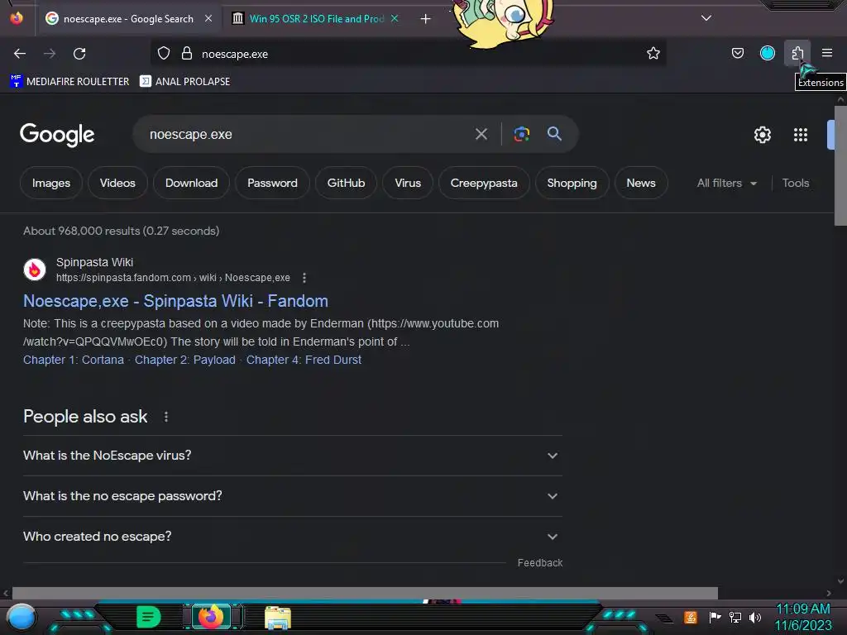The image size is (847, 635).
Task: Open the green notes app in taskbar
Action: [x=149, y=617]
